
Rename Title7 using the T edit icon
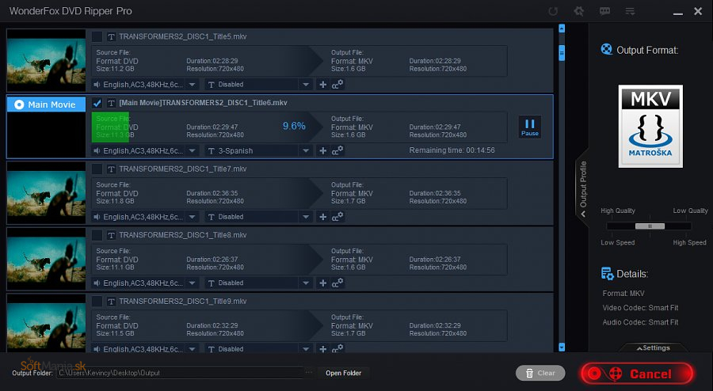click(x=112, y=169)
